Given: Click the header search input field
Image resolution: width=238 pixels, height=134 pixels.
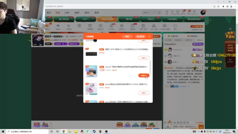Looking at the screenshot, I should (150, 13).
